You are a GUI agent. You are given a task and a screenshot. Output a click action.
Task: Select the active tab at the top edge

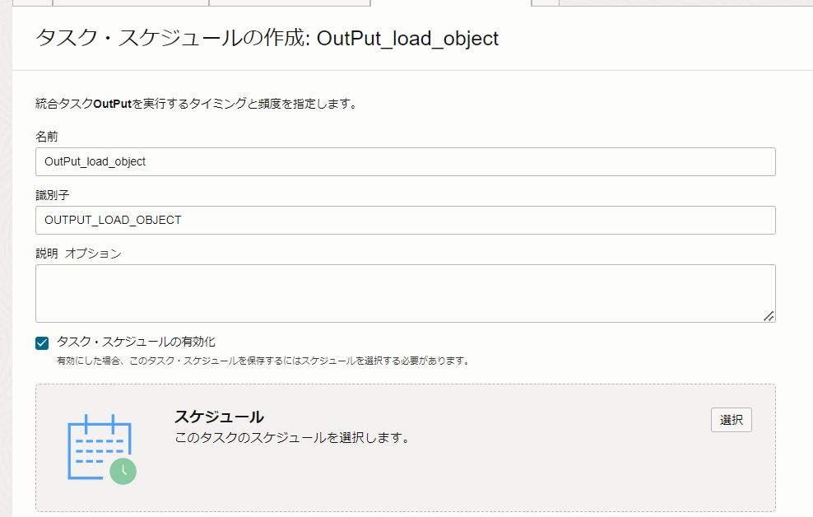(451, 2)
